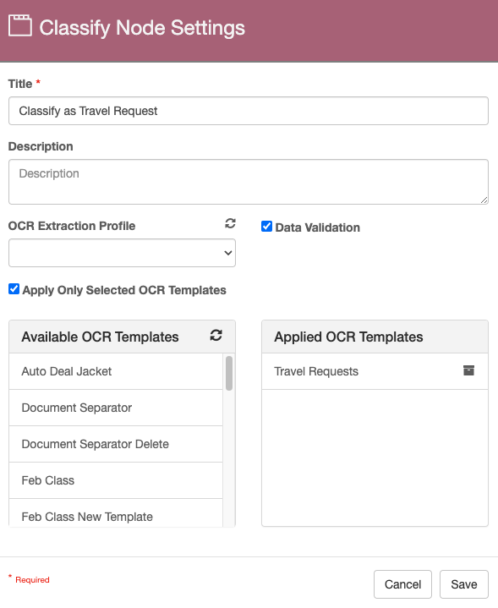The image size is (498, 608).
Task: Focus the Description text area
Action: click(x=249, y=182)
